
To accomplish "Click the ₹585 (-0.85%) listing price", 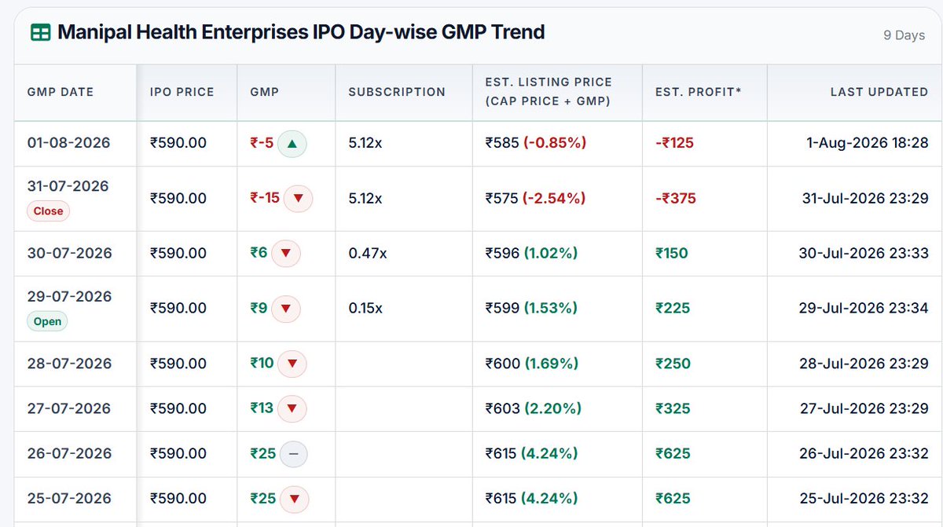I will 536,144.
